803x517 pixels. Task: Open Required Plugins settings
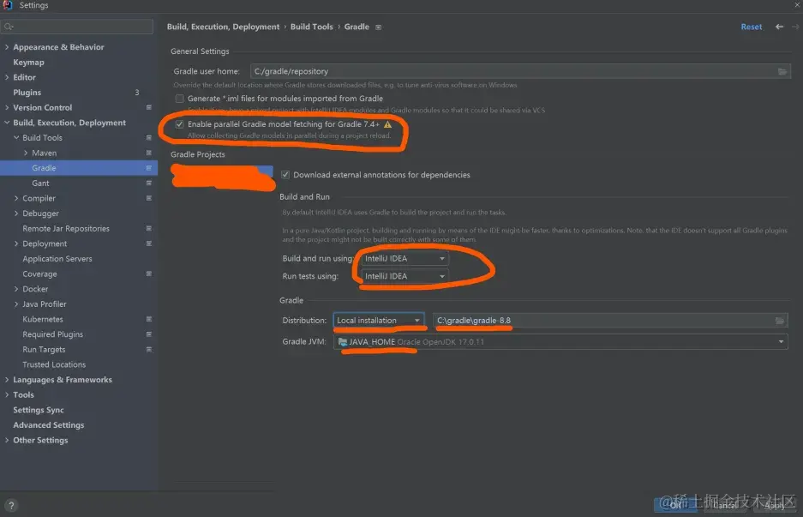coord(53,334)
